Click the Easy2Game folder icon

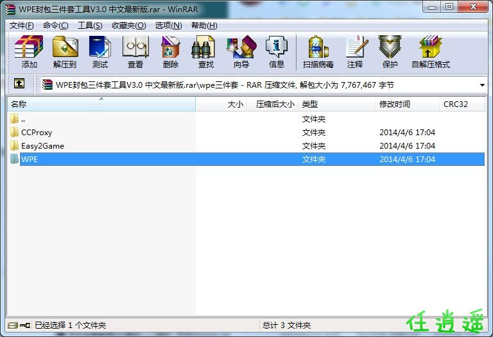(14, 145)
